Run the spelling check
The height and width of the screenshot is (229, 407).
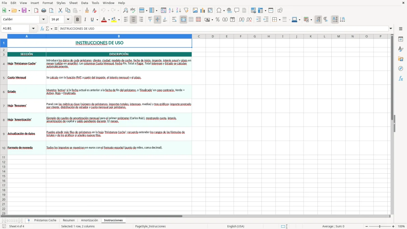pyautogui.click(x=133, y=11)
